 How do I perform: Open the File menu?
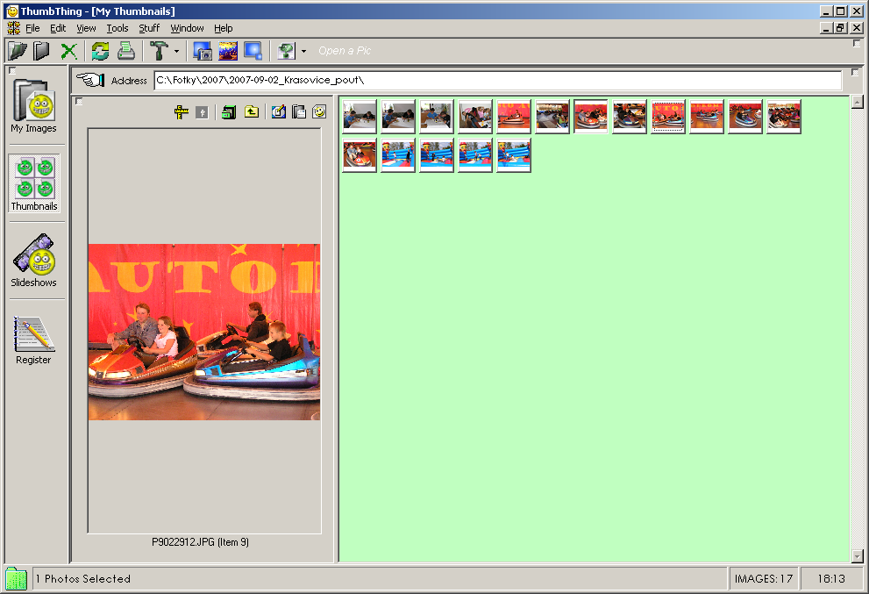point(32,28)
